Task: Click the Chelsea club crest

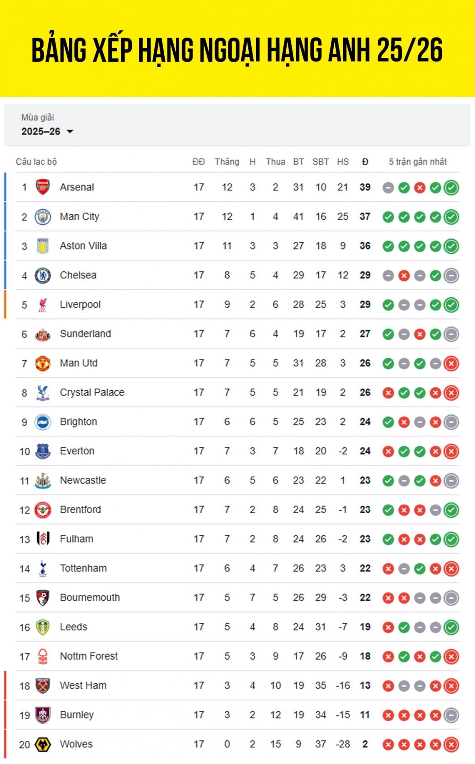Action: 43,275
